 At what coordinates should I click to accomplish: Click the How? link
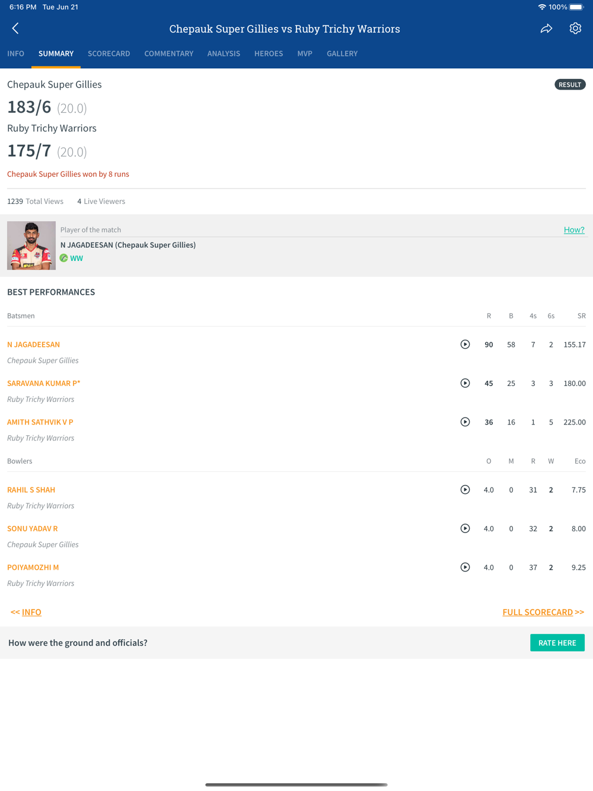click(574, 230)
